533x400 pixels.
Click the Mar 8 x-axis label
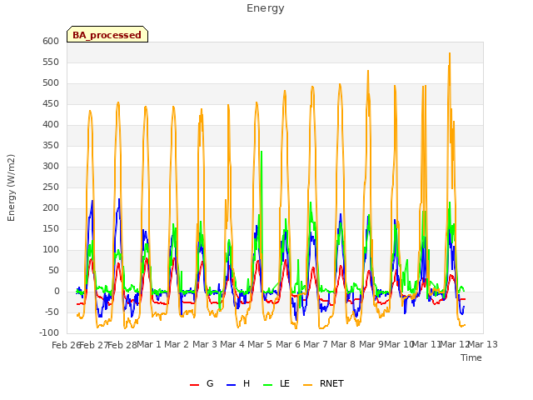pyautogui.click(x=343, y=344)
